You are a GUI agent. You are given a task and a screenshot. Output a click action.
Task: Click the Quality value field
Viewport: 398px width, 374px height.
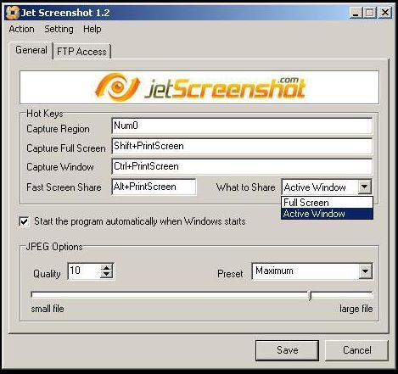coord(84,271)
